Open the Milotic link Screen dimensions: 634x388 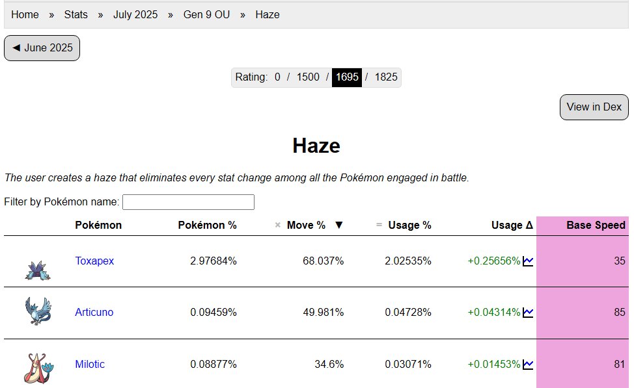[90, 365]
